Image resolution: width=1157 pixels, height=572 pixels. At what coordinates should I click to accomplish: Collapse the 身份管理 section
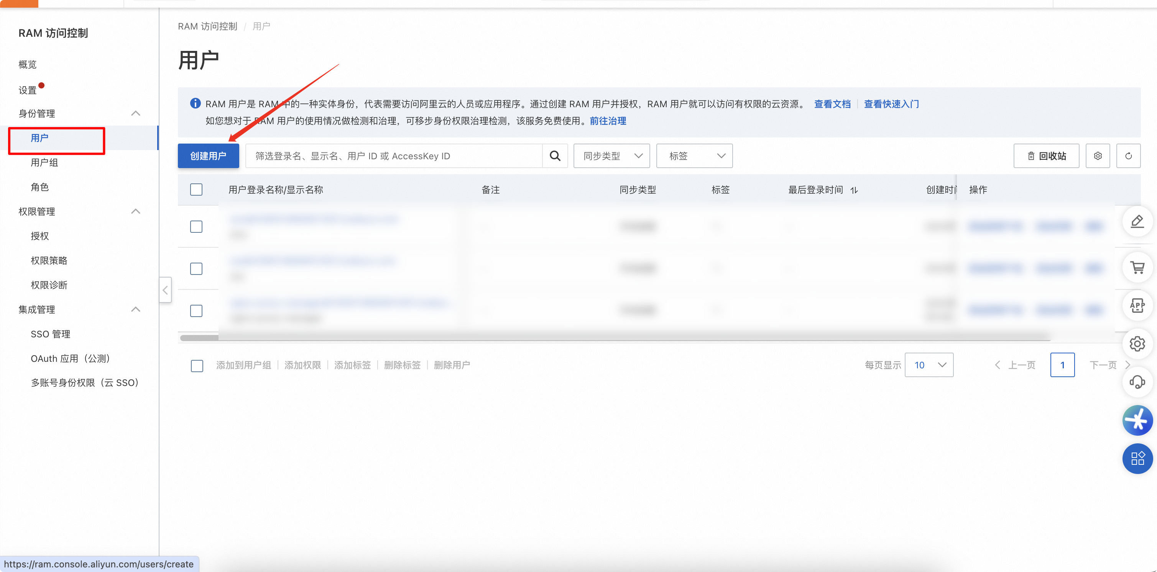pos(136,113)
